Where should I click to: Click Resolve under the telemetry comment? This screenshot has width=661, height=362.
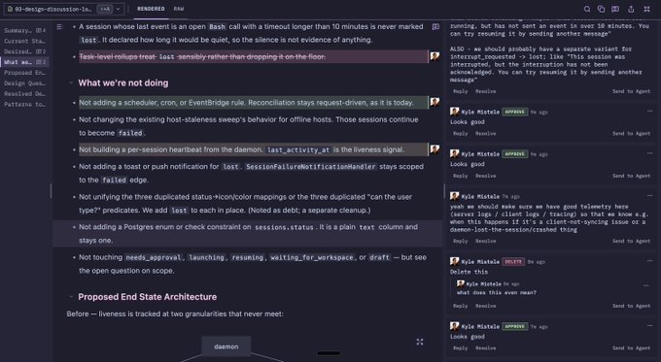(x=486, y=242)
